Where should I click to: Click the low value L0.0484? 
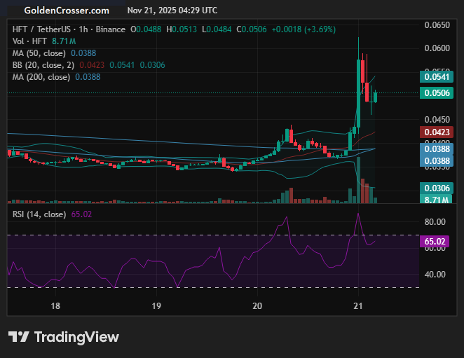217,29
